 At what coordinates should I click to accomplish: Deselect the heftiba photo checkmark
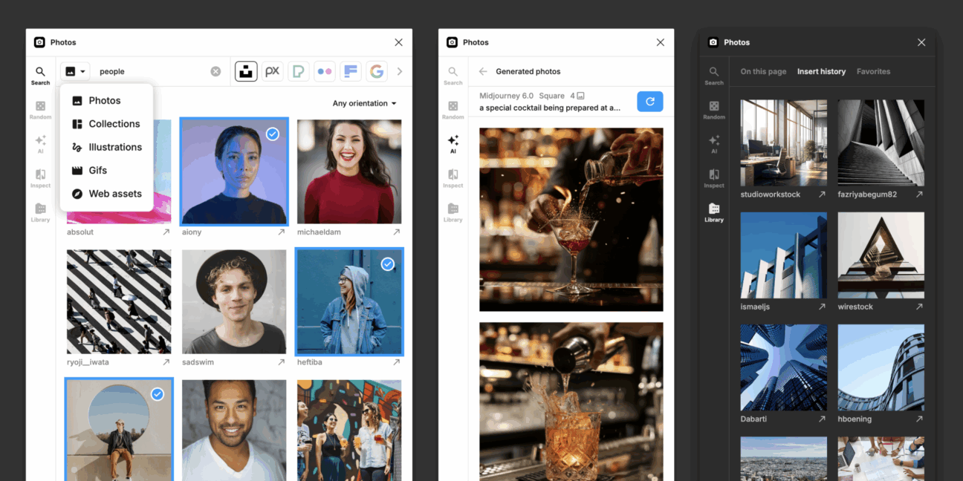point(387,264)
